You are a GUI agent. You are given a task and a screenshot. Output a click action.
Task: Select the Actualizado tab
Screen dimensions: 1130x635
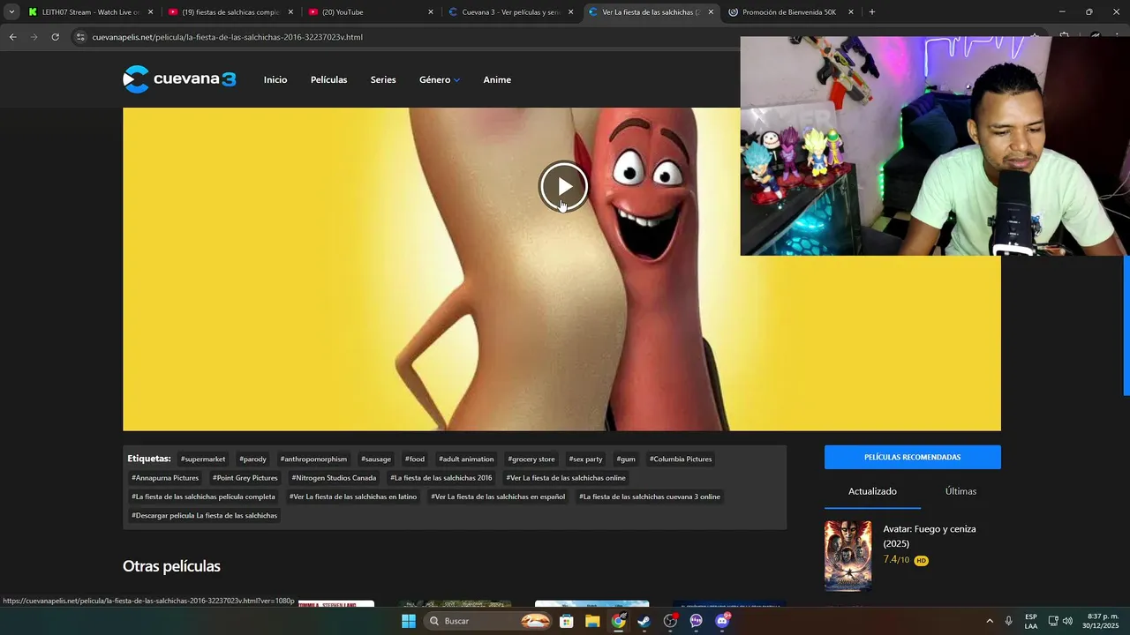coord(872,491)
